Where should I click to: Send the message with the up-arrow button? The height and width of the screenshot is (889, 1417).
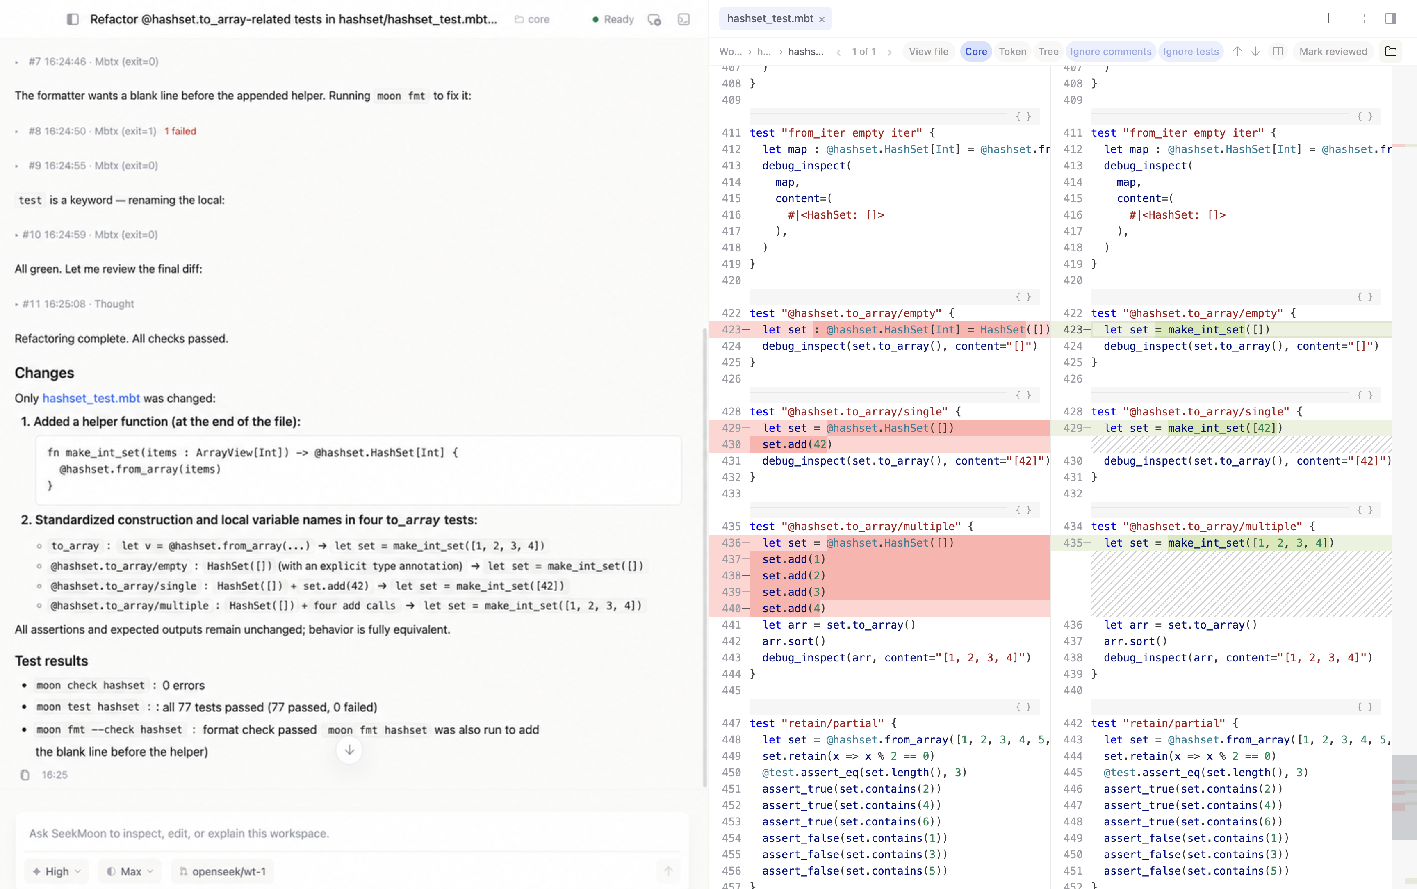click(668, 871)
